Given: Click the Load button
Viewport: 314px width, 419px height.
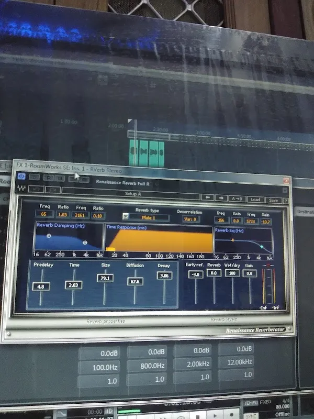Looking at the screenshot, I should point(255,200).
